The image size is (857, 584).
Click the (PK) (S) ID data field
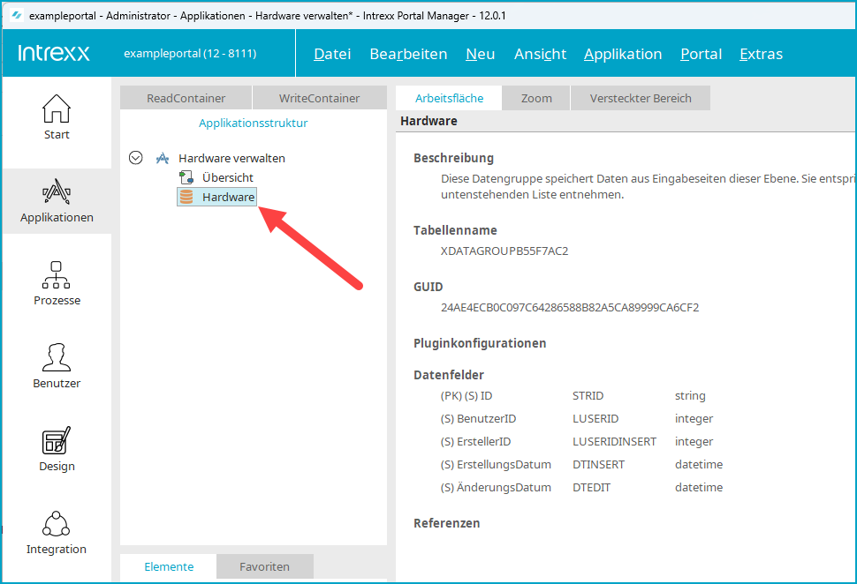click(x=466, y=396)
